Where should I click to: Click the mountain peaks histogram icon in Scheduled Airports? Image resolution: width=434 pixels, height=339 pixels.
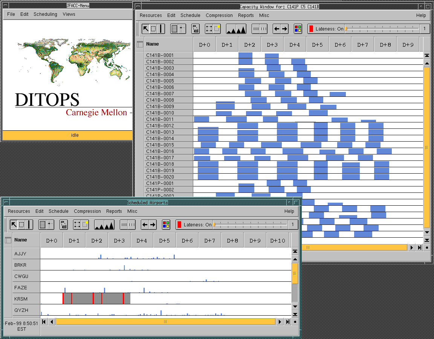[x=104, y=225]
